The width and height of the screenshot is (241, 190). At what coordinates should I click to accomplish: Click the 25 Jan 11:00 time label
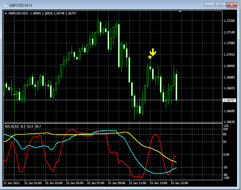click(x=137, y=183)
